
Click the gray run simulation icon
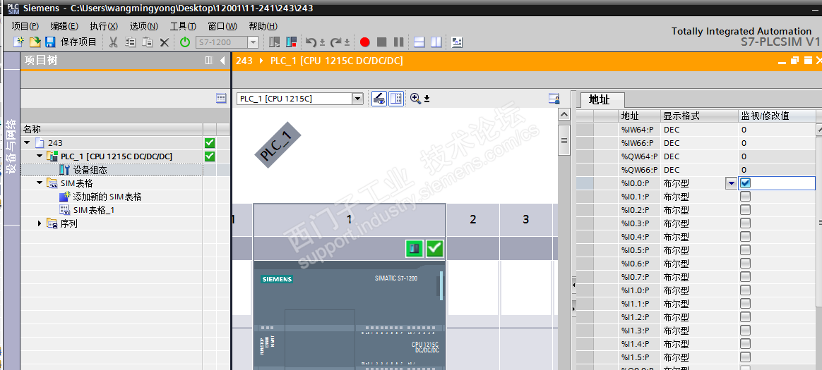(x=274, y=42)
